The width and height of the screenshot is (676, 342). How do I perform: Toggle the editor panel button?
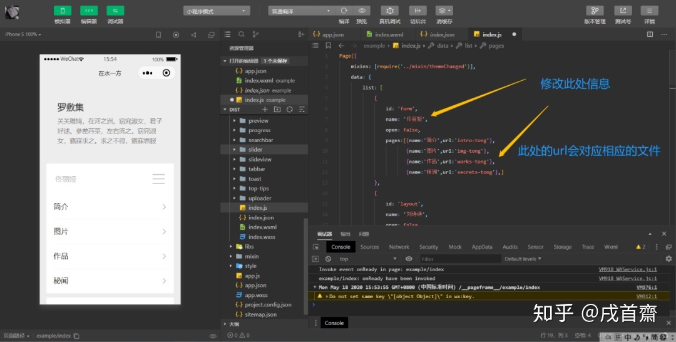click(89, 11)
